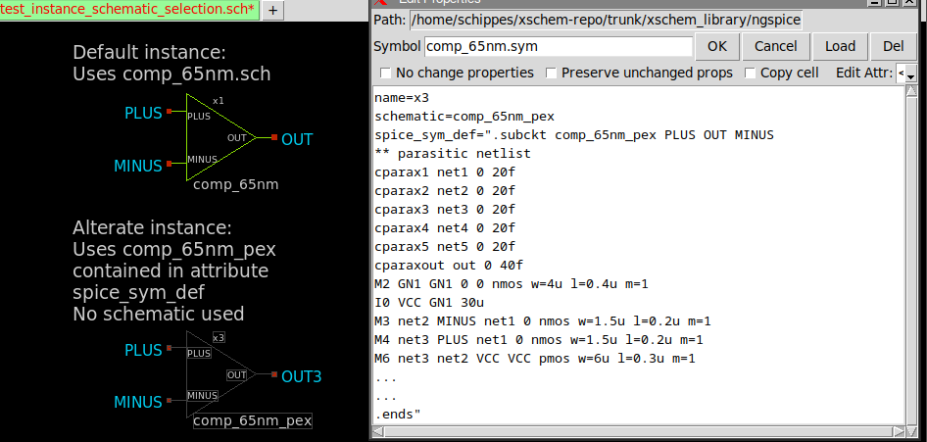Add a new tab with plus button
The height and width of the screenshot is (442, 927).
point(272,10)
